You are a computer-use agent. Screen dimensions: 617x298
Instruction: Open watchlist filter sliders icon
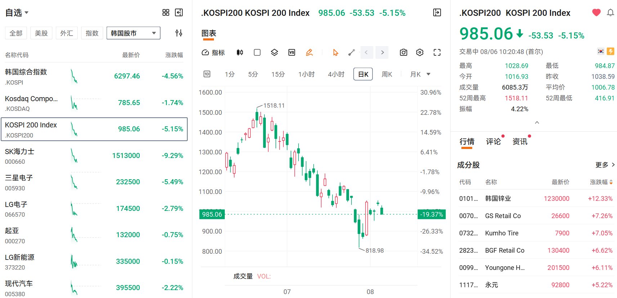(x=179, y=33)
